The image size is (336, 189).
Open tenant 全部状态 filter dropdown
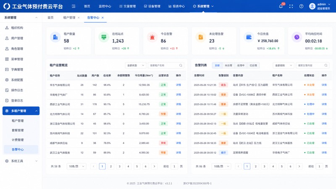136,66
